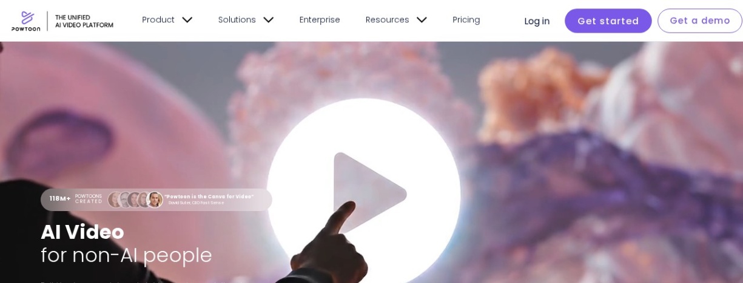Click the Powtoon logo
The image size is (743, 283).
[25, 21]
